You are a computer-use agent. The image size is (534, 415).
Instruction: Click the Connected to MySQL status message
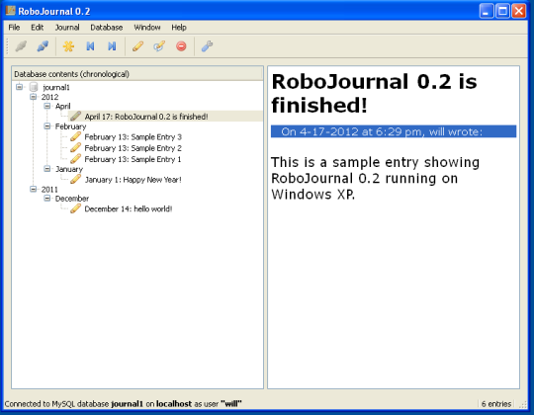point(123,404)
